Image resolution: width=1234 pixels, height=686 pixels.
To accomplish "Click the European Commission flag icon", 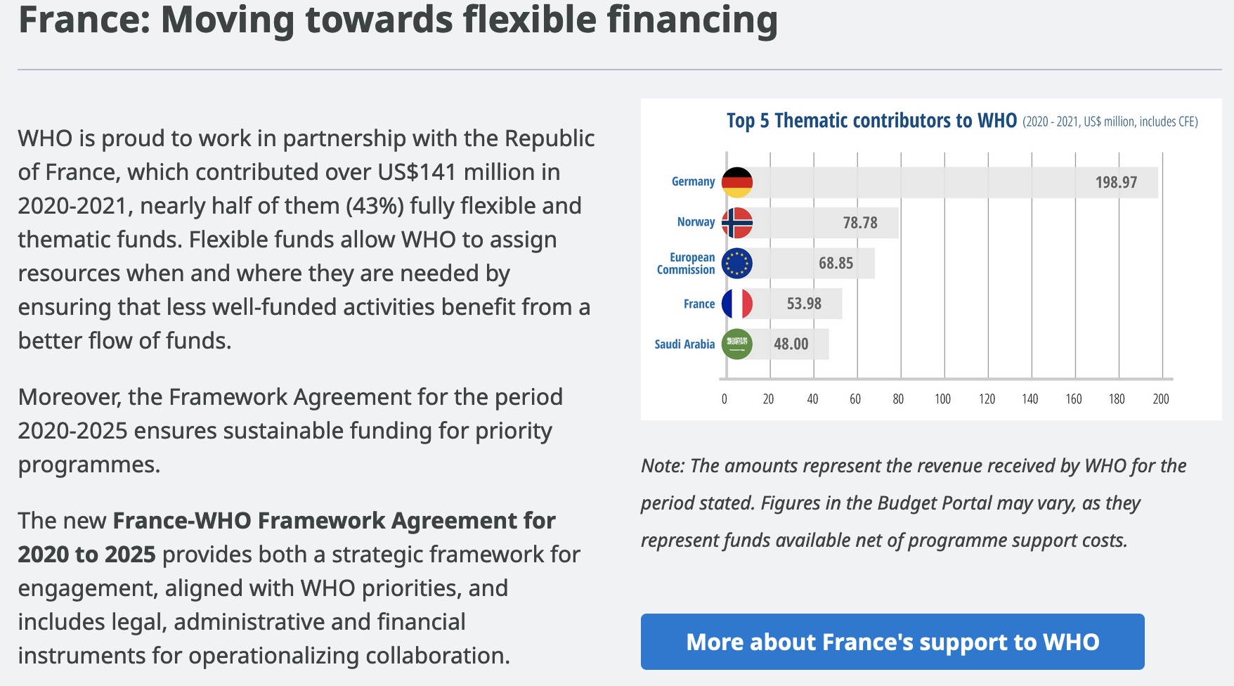I will tap(737, 264).
